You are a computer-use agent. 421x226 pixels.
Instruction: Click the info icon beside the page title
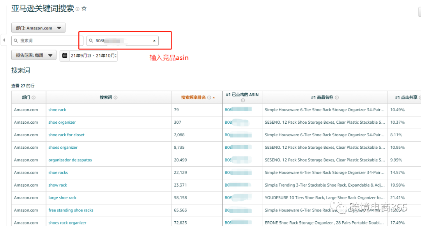pyautogui.click(x=77, y=9)
